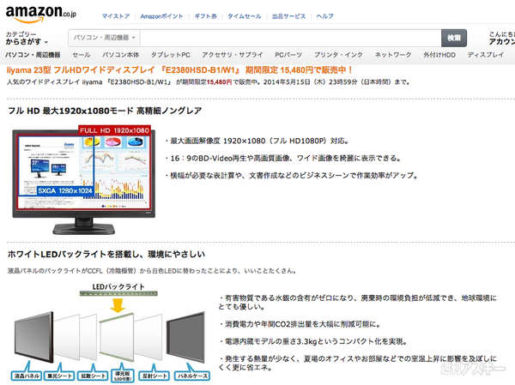Viewport: 515px width, 385px height.
Task: Click the Amazon.co.jp logo
Action: (41, 14)
